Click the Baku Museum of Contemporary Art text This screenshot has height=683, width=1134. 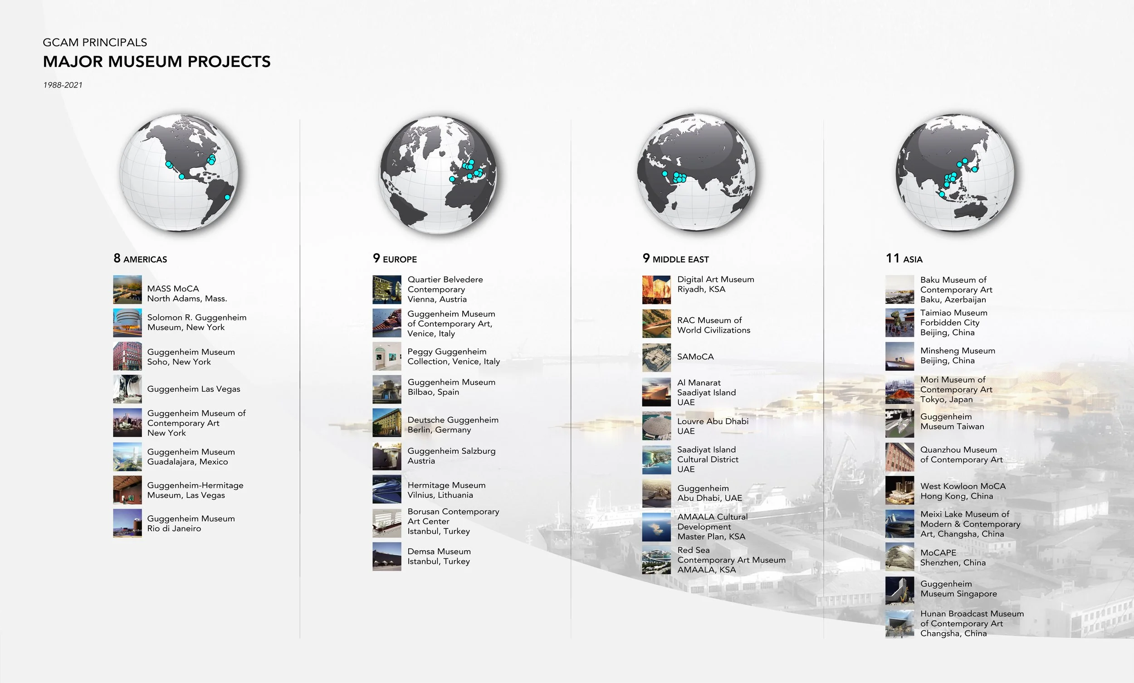956,290
